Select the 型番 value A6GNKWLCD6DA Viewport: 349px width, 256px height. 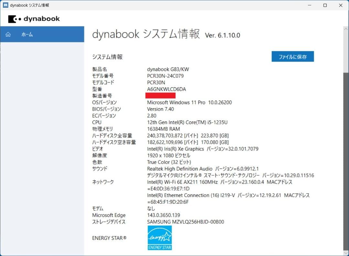pyautogui.click(x=166, y=89)
